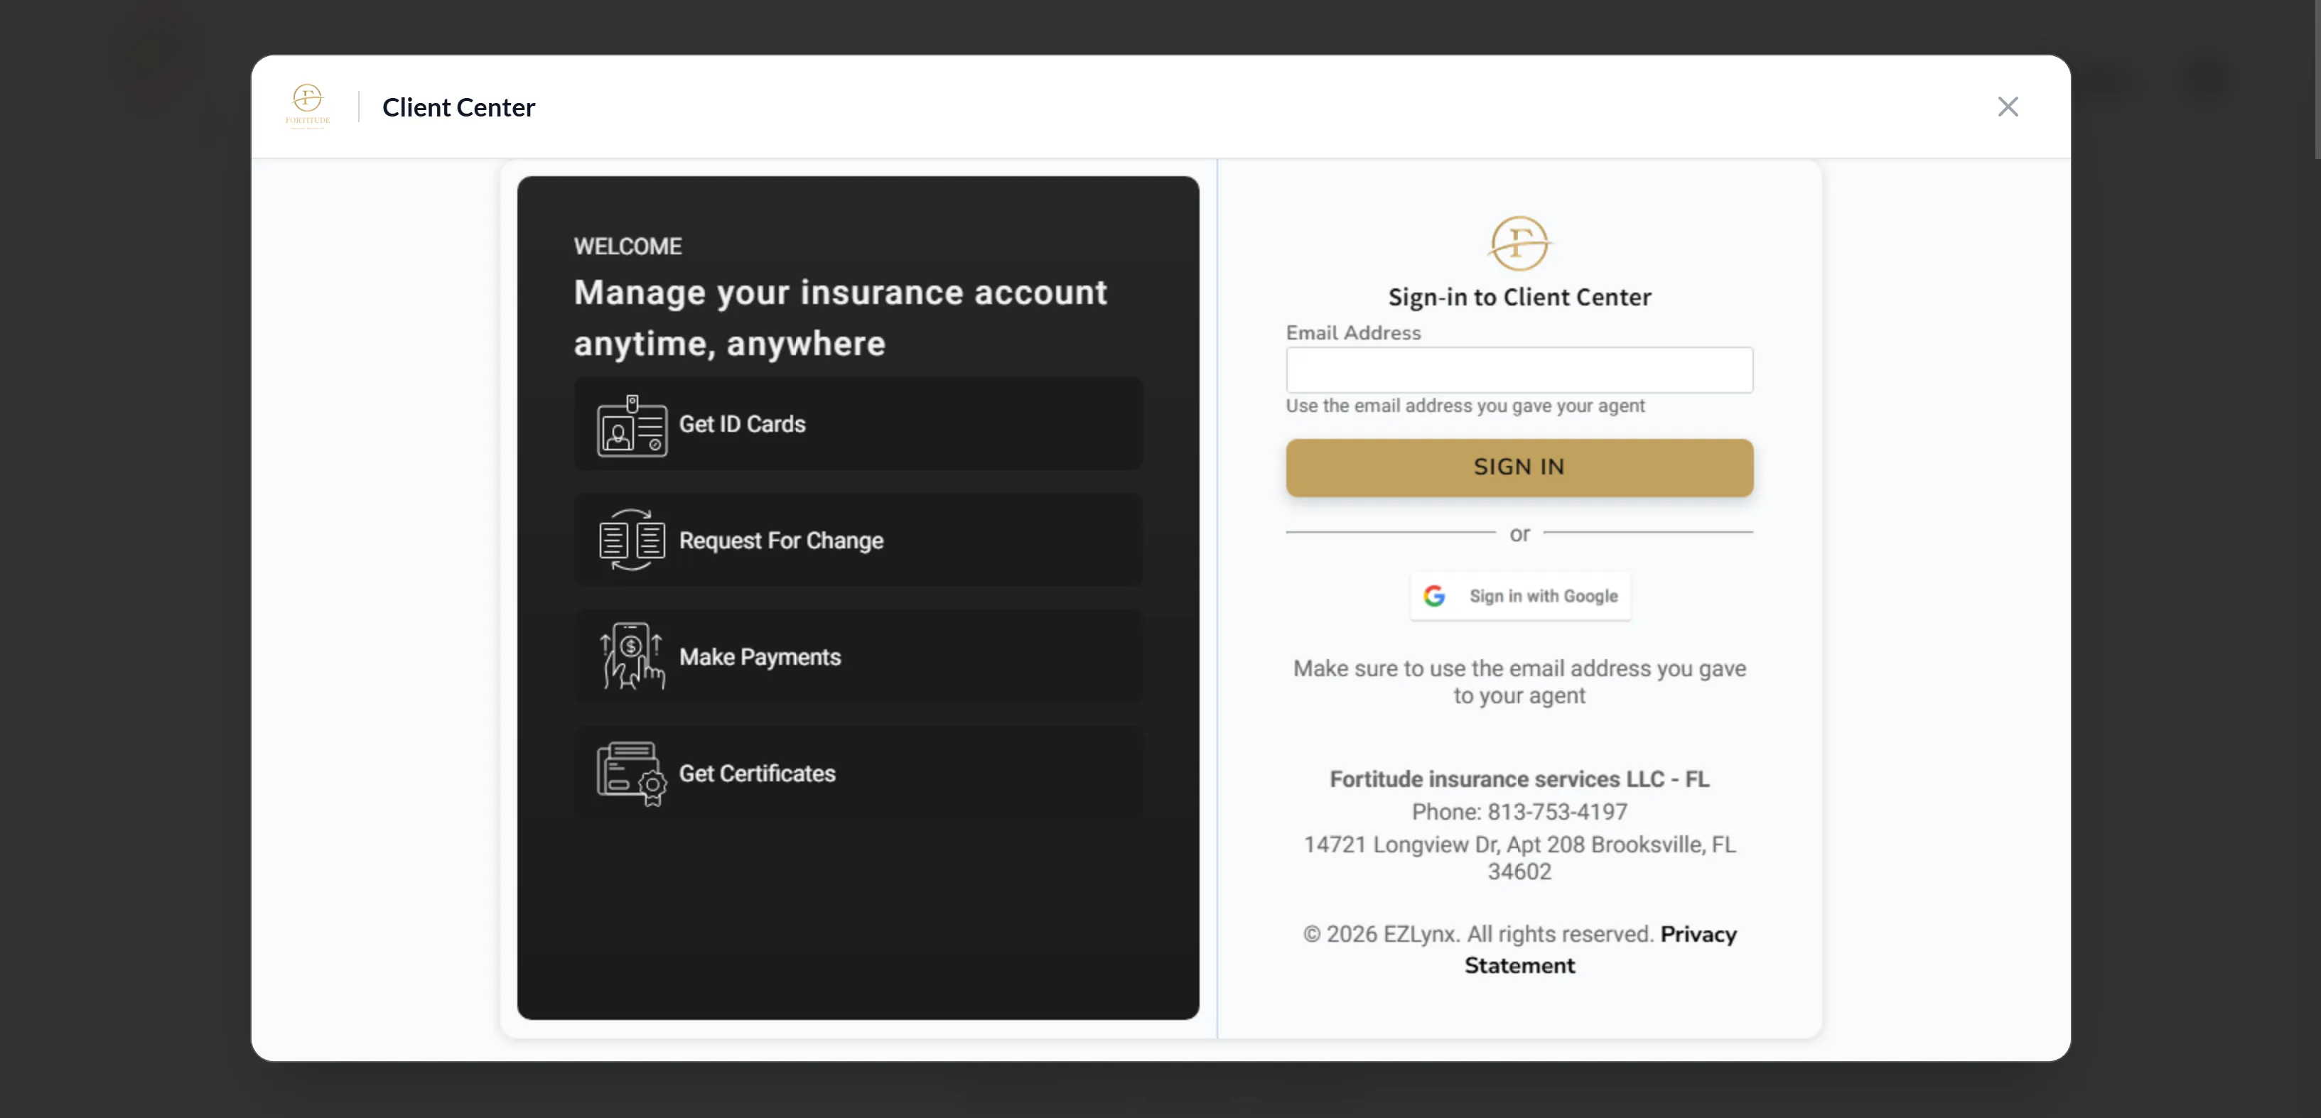Click the Make Payments phone icon
The height and width of the screenshot is (1118, 2321).
point(632,656)
